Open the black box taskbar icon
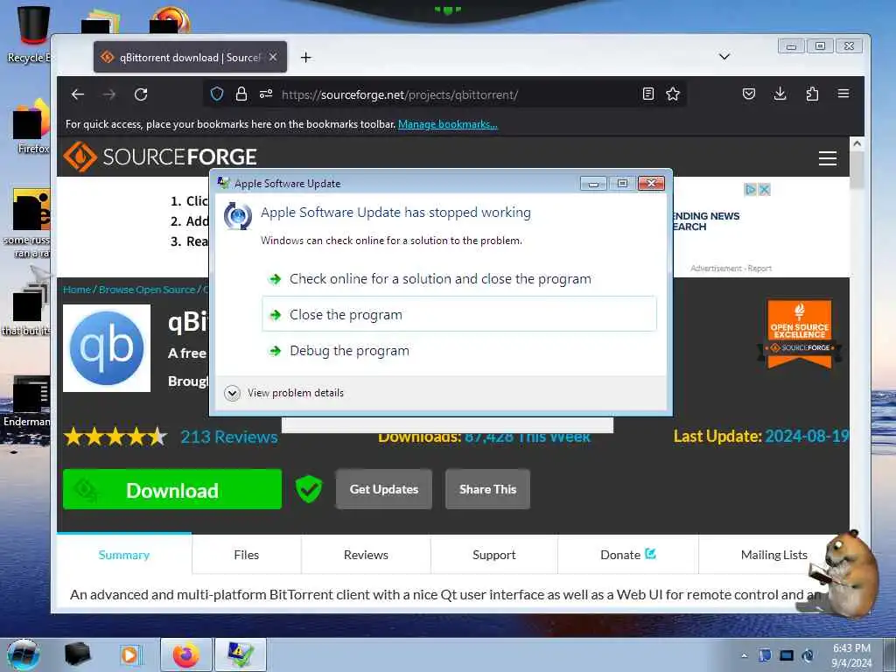 pos(78,654)
